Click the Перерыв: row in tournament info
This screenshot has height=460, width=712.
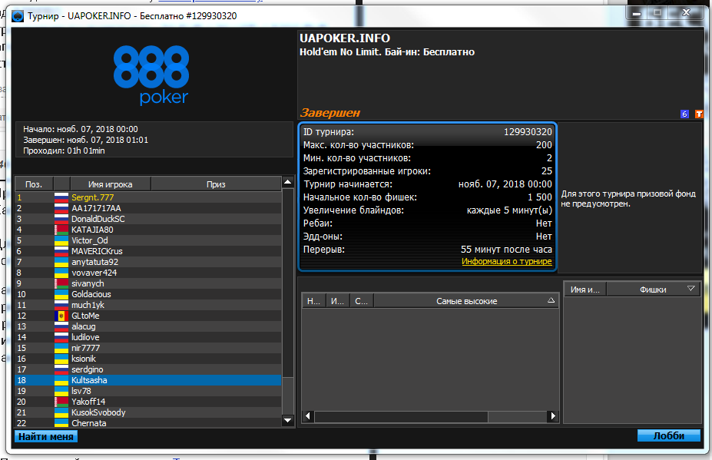pos(427,250)
